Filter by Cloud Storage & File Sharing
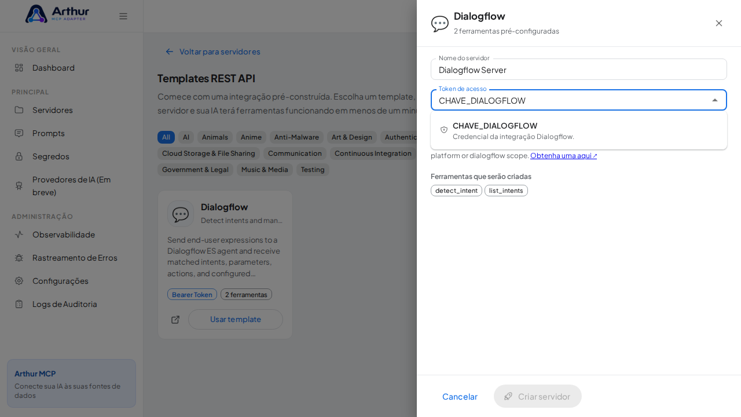 pos(208,153)
